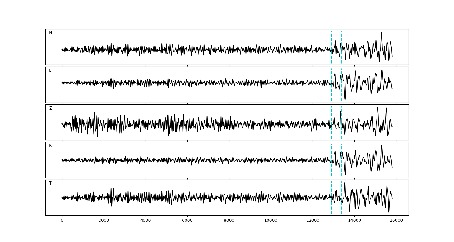Select the "Z" channel label
This screenshot has width=454, height=242.
(51, 108)
